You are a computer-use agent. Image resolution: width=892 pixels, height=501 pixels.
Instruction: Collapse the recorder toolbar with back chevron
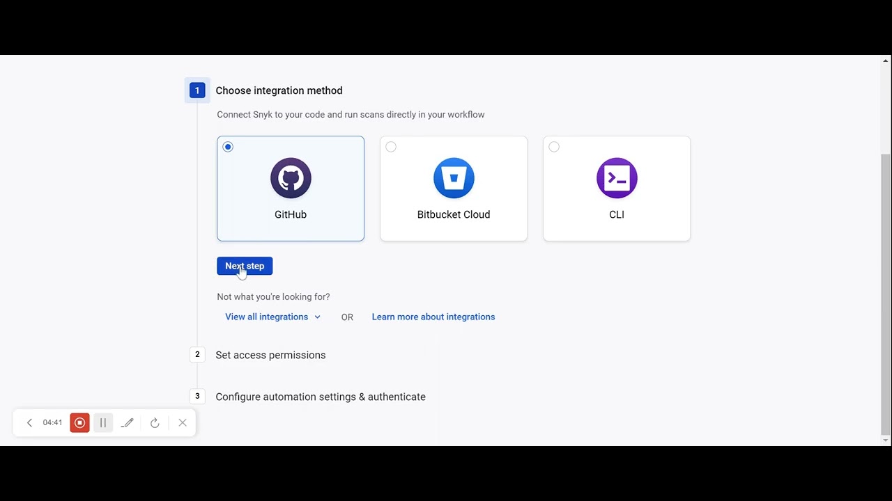click(x=29, y=422)
